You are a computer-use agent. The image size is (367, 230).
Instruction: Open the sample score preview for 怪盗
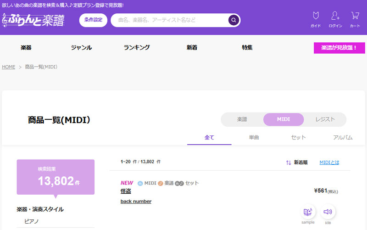tap(308, 212)
